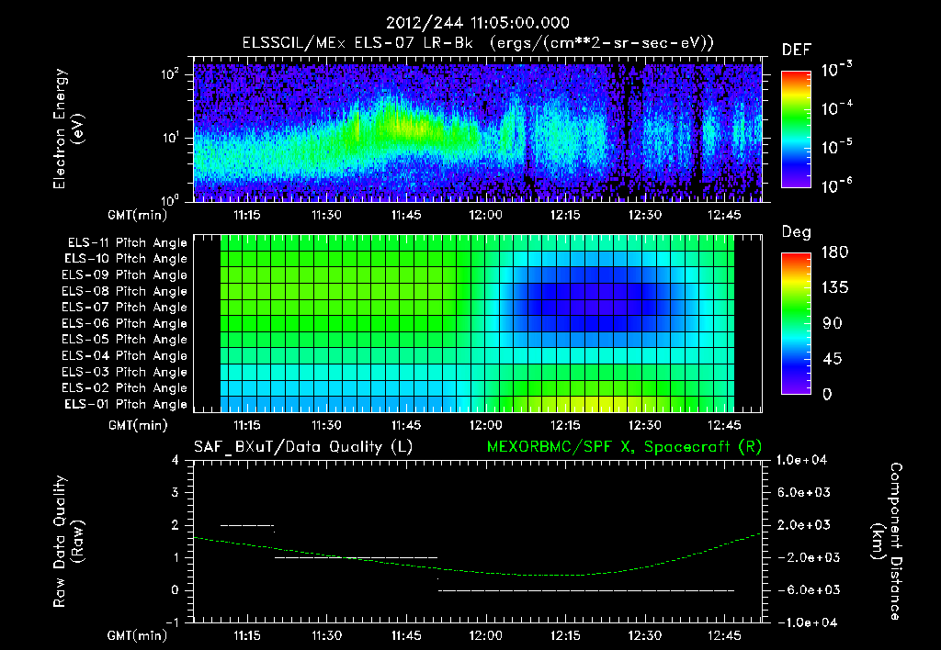
Task: Click GMT(min) label under the pitch angle plot
Action: tap(138, 426)
